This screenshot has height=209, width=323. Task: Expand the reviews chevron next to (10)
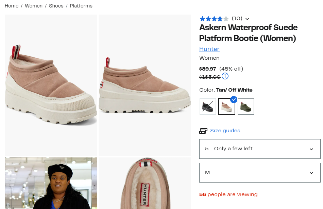pos(247,19)
